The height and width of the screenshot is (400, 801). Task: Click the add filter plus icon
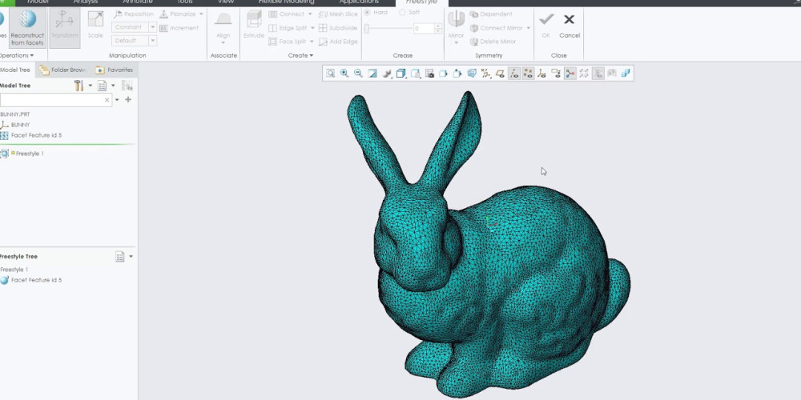pos(128,99)
